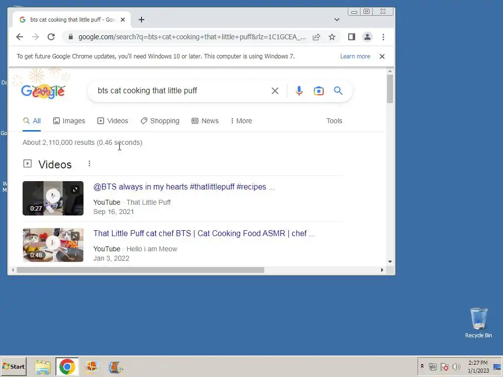Screen dimensions: 503x377
Task: Select the All results tab
Action: 32,121
